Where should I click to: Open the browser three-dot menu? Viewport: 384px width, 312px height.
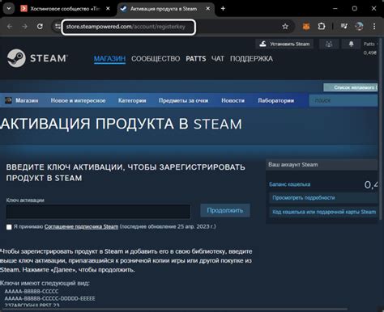pyautogui.click(x=374, y=27)
